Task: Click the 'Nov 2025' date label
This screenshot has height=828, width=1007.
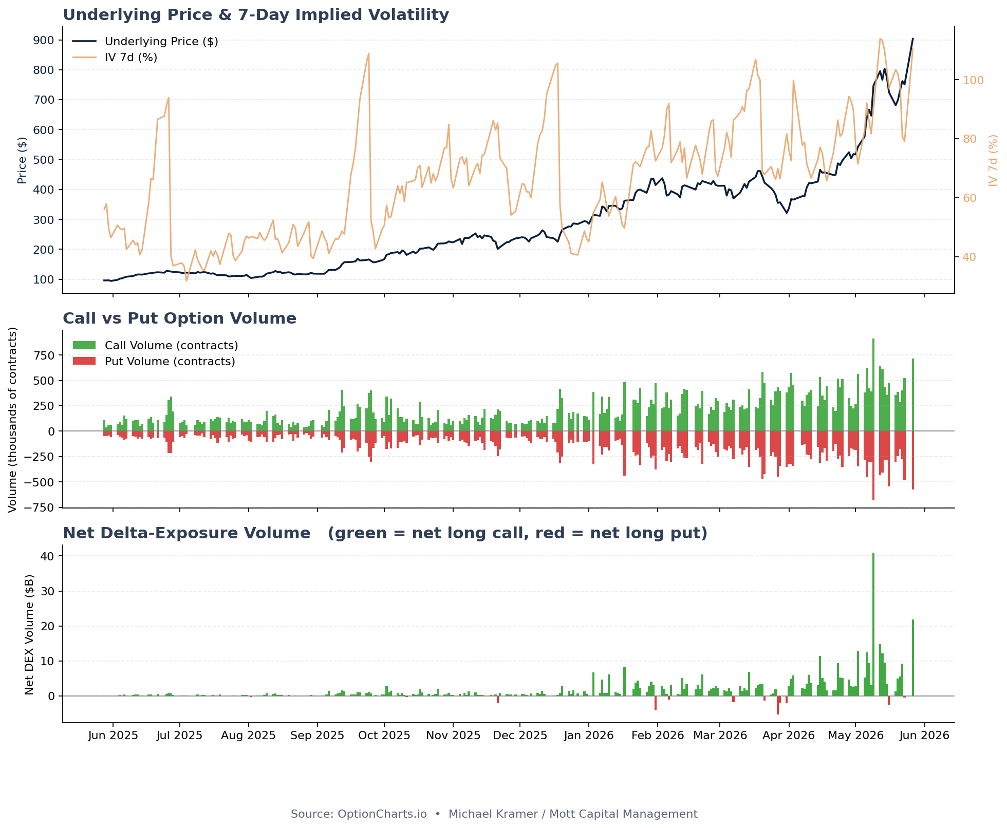Action: pos(453,736)
